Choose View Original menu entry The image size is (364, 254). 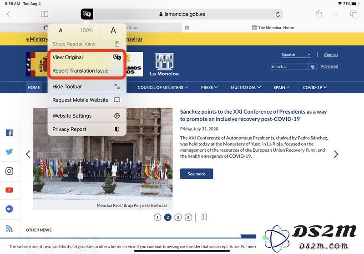point(87,57)
